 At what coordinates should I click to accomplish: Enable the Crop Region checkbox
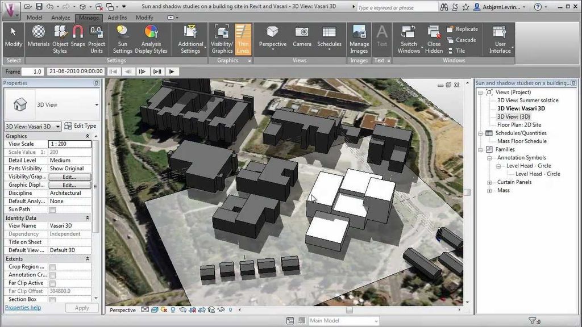click(x=53, y=267)
